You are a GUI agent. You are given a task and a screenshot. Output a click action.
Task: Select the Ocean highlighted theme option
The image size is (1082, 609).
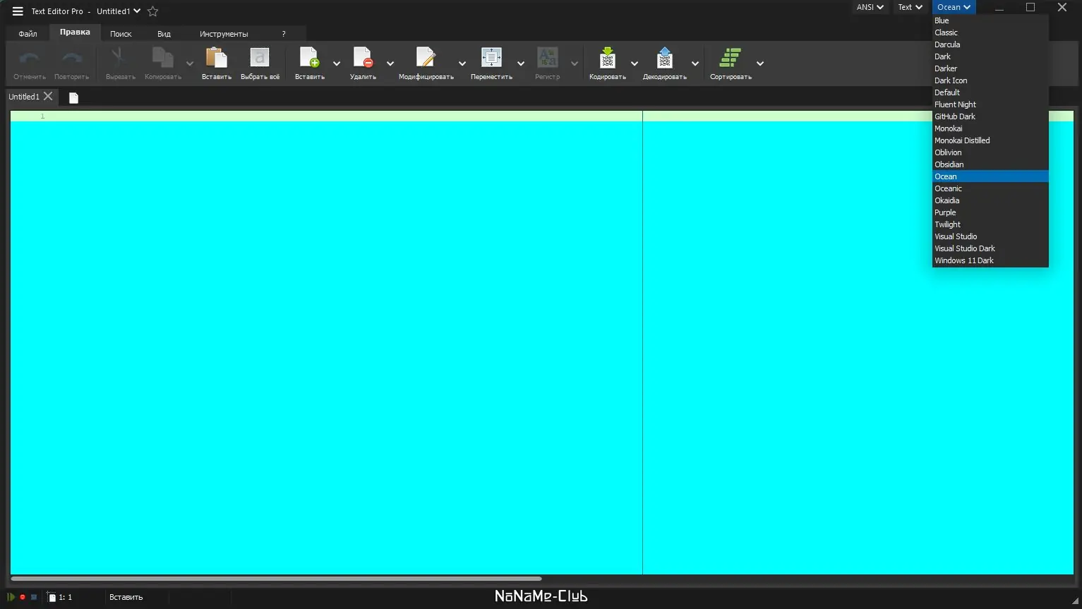(x=946, y=176)
